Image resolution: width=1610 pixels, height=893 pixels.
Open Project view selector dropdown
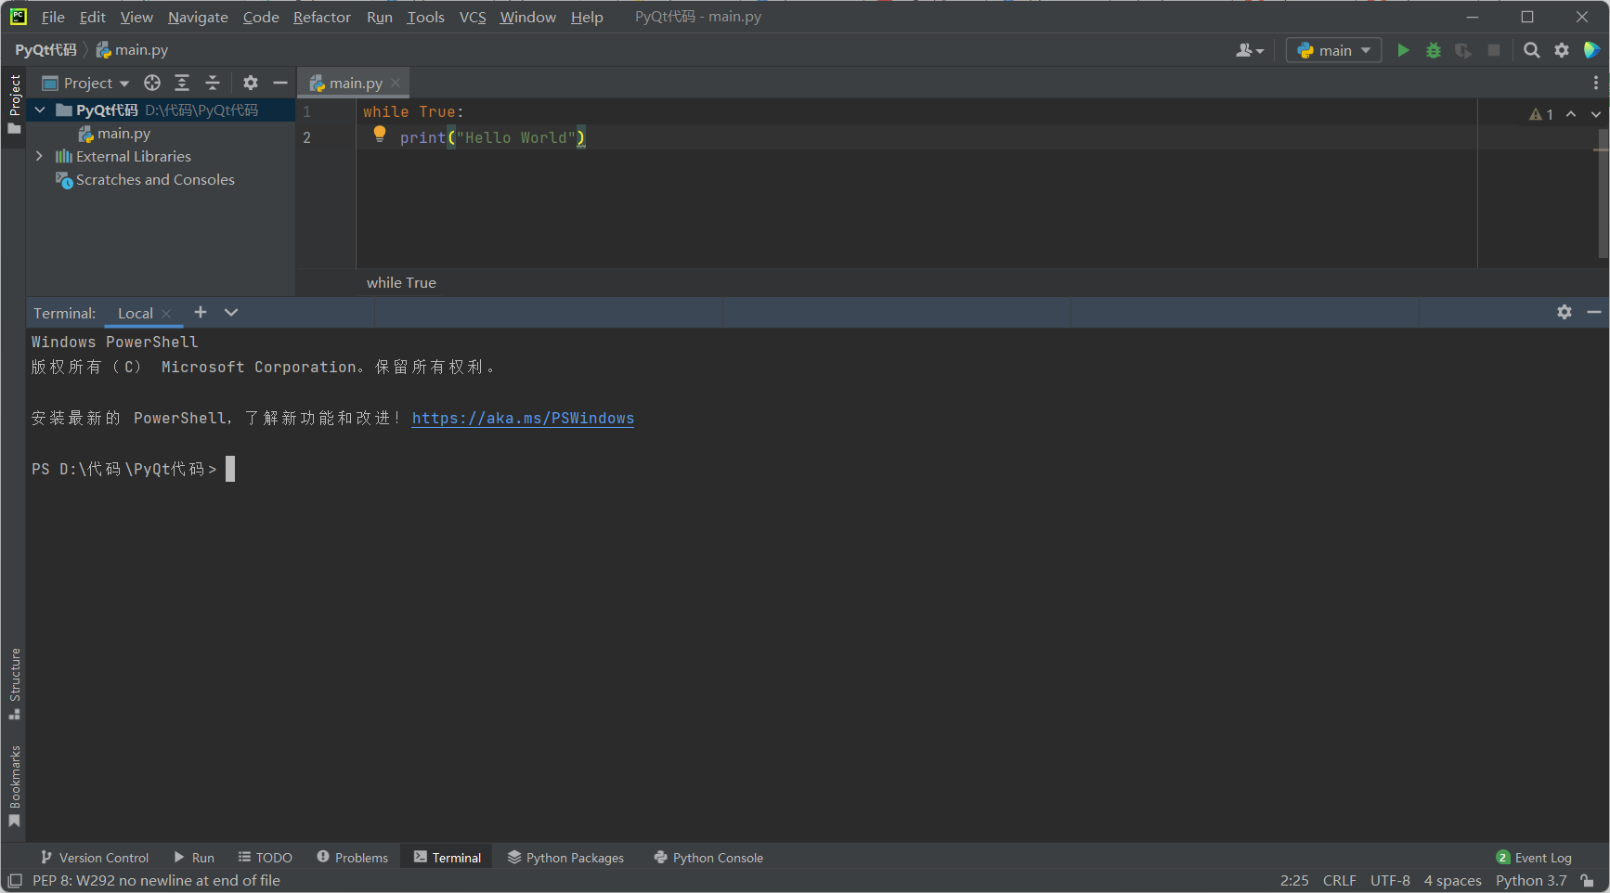tap(86, 83)
